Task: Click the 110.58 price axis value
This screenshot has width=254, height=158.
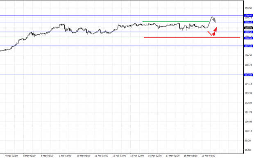Action: tap(249, 8)
